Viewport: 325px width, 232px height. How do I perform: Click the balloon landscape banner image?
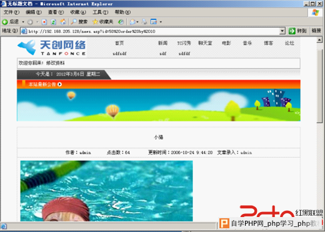159,105
